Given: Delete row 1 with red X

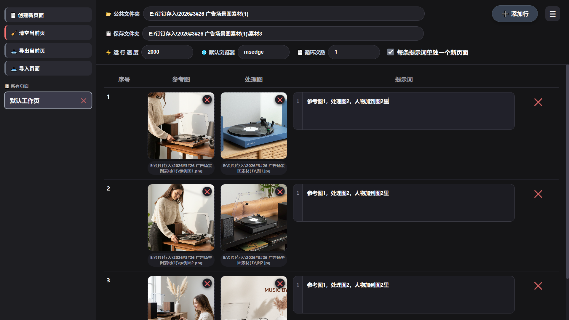Looking at the screenshot, I should point(538,102).
